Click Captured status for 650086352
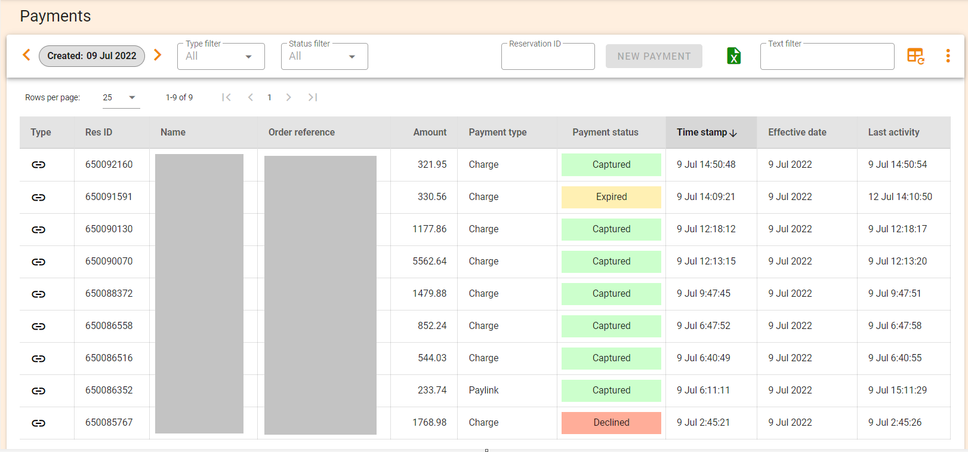968x452 pixels. (611, 390)
